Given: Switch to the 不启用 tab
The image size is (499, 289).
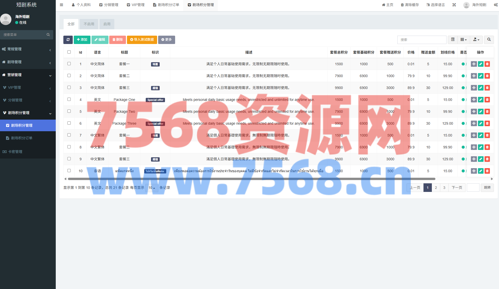Looking at the screenshot, I should coord(89,24).
